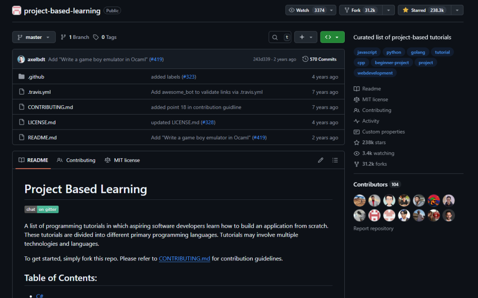
Task: Click the 'added point 18 in contribution guidline' message
Action: click(x=196, y=107)
